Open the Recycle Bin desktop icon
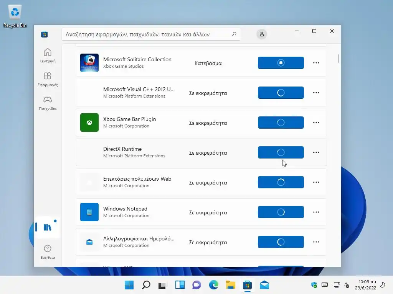 [x=15, y=16]
